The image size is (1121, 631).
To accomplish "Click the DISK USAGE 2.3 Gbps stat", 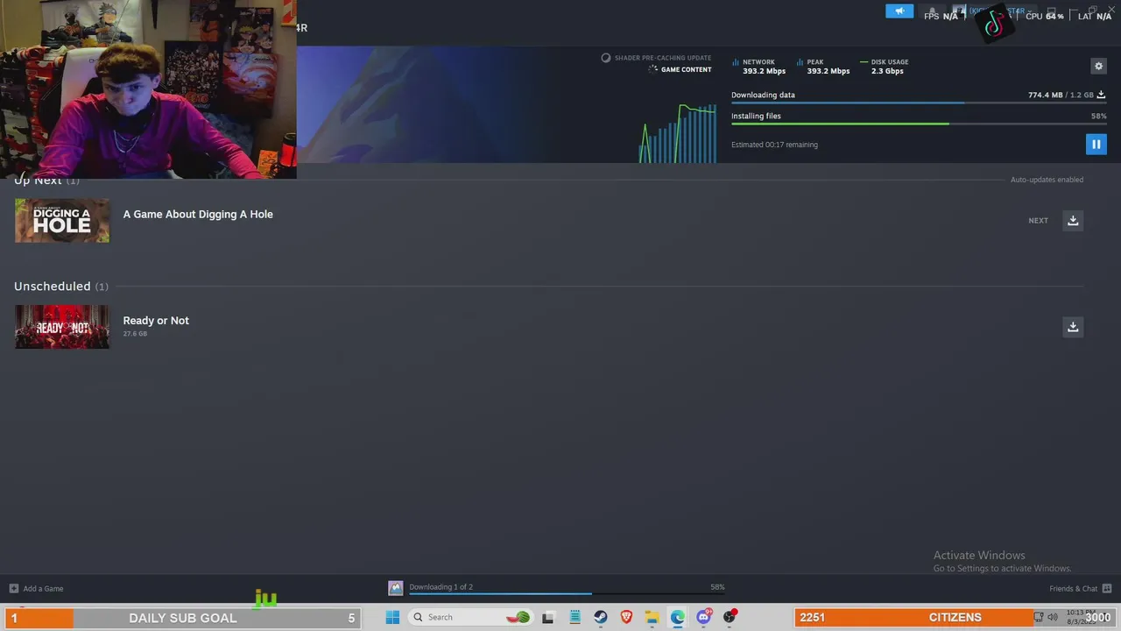I will click(885, 67).
